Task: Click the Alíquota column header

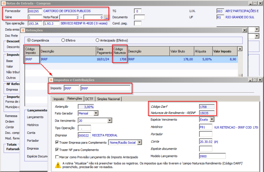Action: pyautogui.click(x=203, y=51)
